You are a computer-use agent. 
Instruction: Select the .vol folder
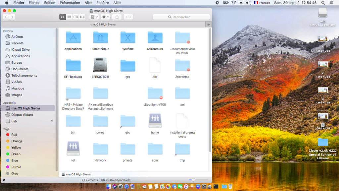182,93
